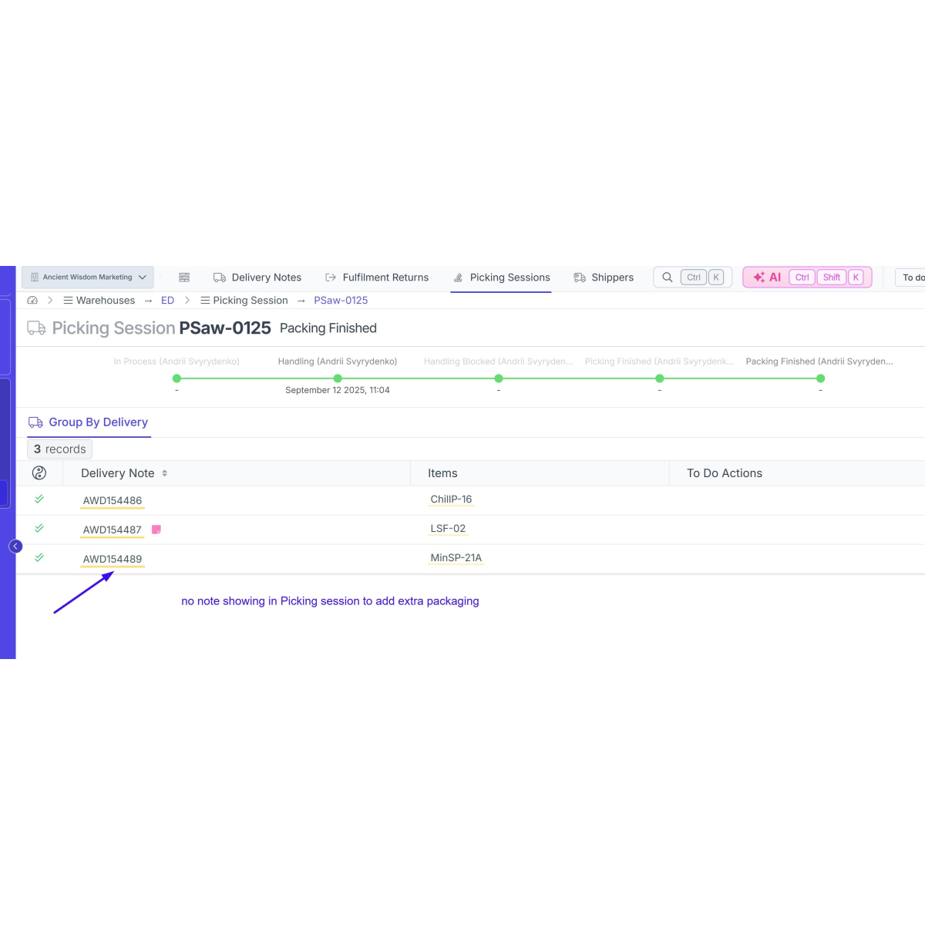Sort by the Delivery Note column arrows

tap(165, 473)
